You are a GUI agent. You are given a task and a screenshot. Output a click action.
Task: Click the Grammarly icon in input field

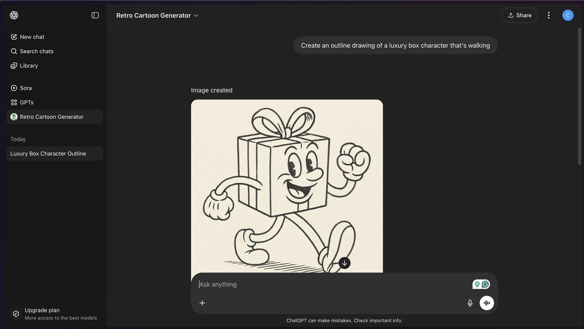click(x=485, y=284)
